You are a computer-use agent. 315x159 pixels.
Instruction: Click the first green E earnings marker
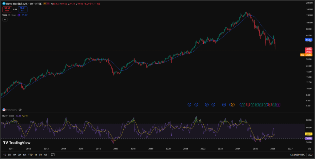click(x=244, y=105)
